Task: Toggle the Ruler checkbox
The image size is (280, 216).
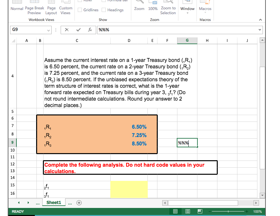Action: point(80,1)
